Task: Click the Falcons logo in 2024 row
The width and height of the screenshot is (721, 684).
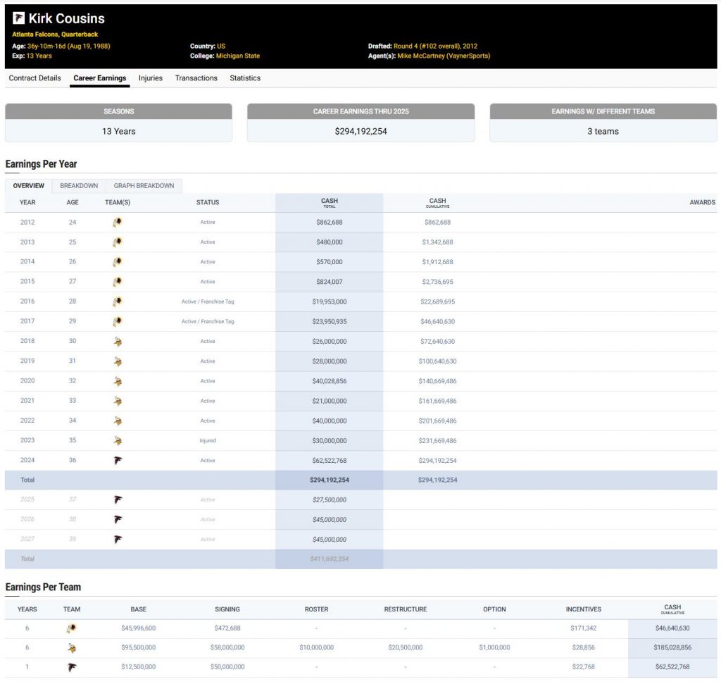Action: [x=118, y=461]
